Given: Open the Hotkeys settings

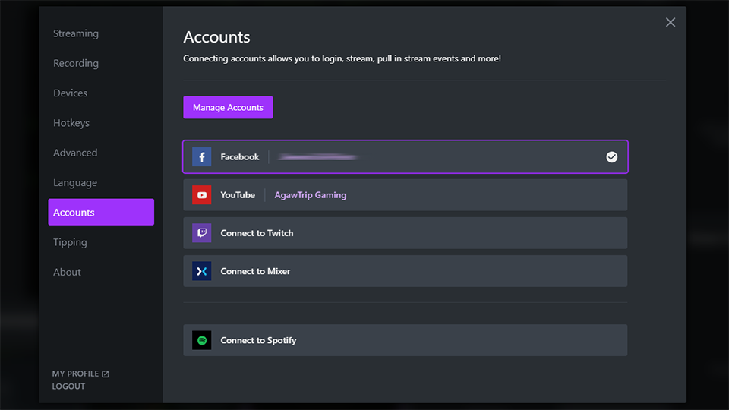Looking at the screenshot, I should 71,123.
